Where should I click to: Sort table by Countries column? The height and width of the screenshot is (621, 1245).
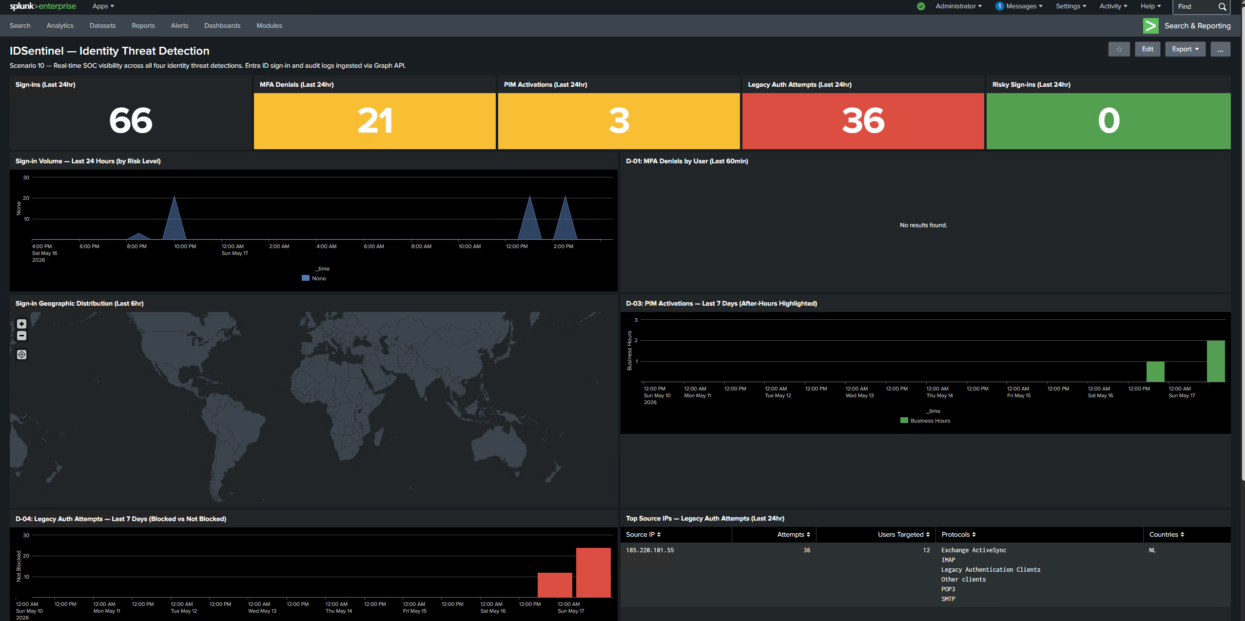(x=1167, y=534)
